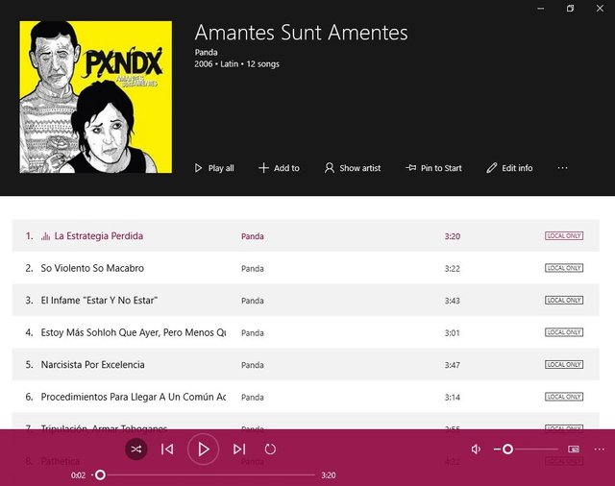Open more options in the player bar
The height and width of the screenshot is (486, 615).
point(600,450)
